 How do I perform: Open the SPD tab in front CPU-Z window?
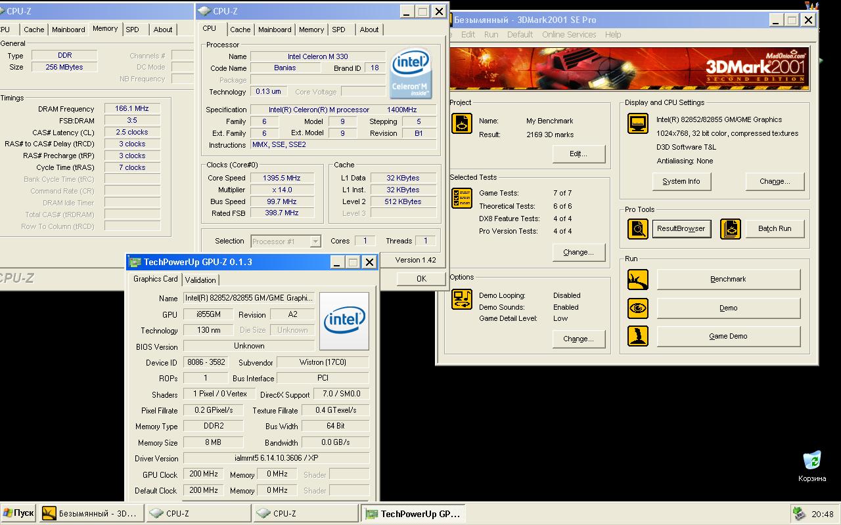coord(339,30)
